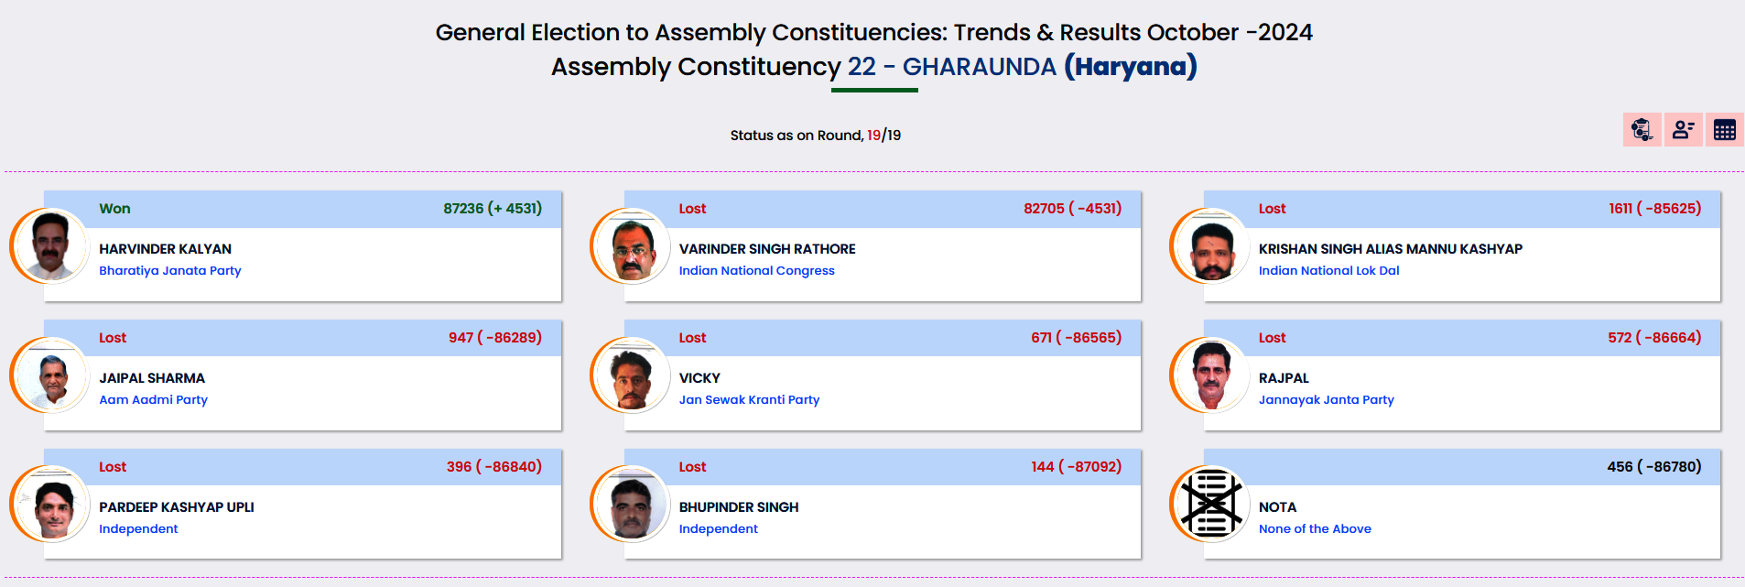Click Vicky's candidate photo
1745x587 pixels.
(x=632, y=375)
